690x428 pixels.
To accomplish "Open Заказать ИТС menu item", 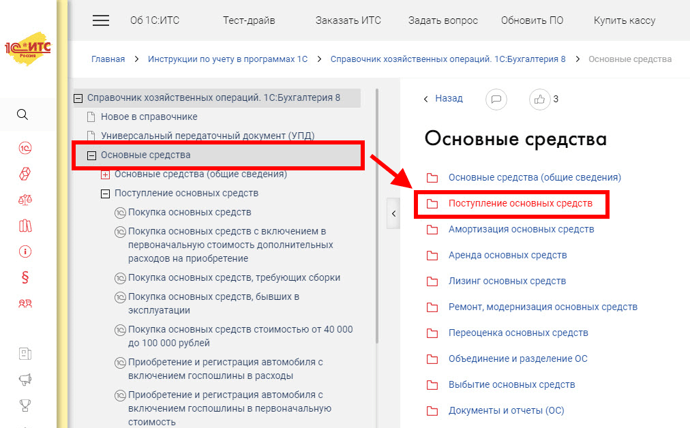I will point(348,20).
